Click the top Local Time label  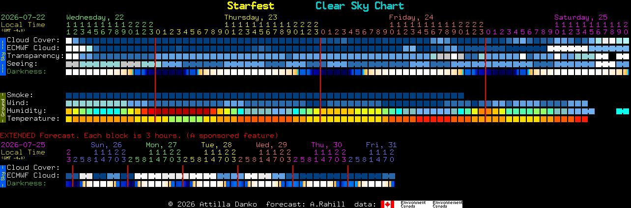click(23, 25)
